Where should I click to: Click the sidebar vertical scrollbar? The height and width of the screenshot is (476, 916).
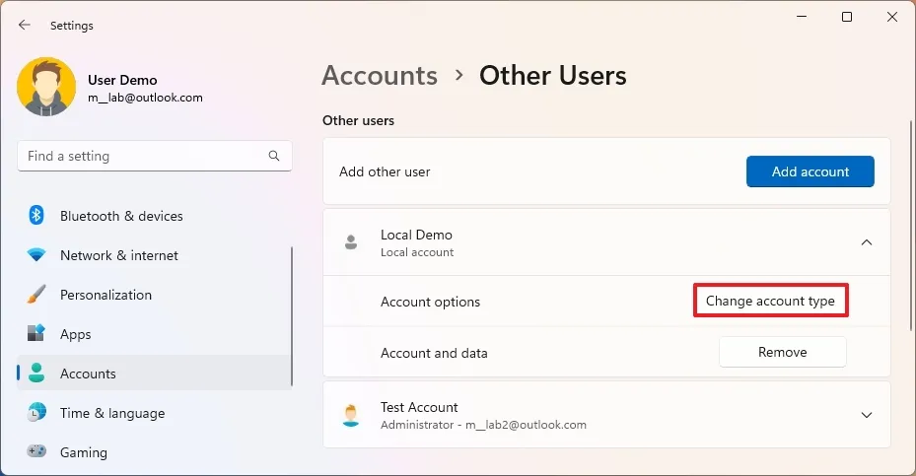click(x=292, y=315)
